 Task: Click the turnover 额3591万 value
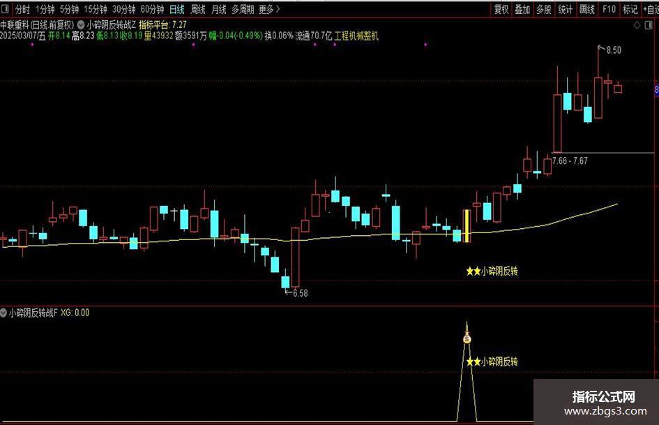(x=191, y=36)
